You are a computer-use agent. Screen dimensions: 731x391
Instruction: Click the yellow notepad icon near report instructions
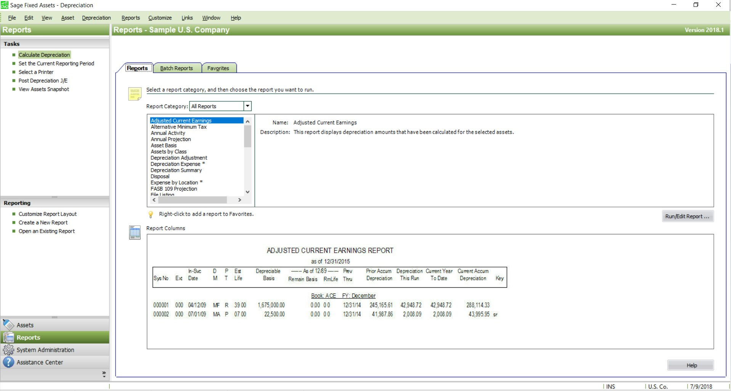[x=134, y=93]
